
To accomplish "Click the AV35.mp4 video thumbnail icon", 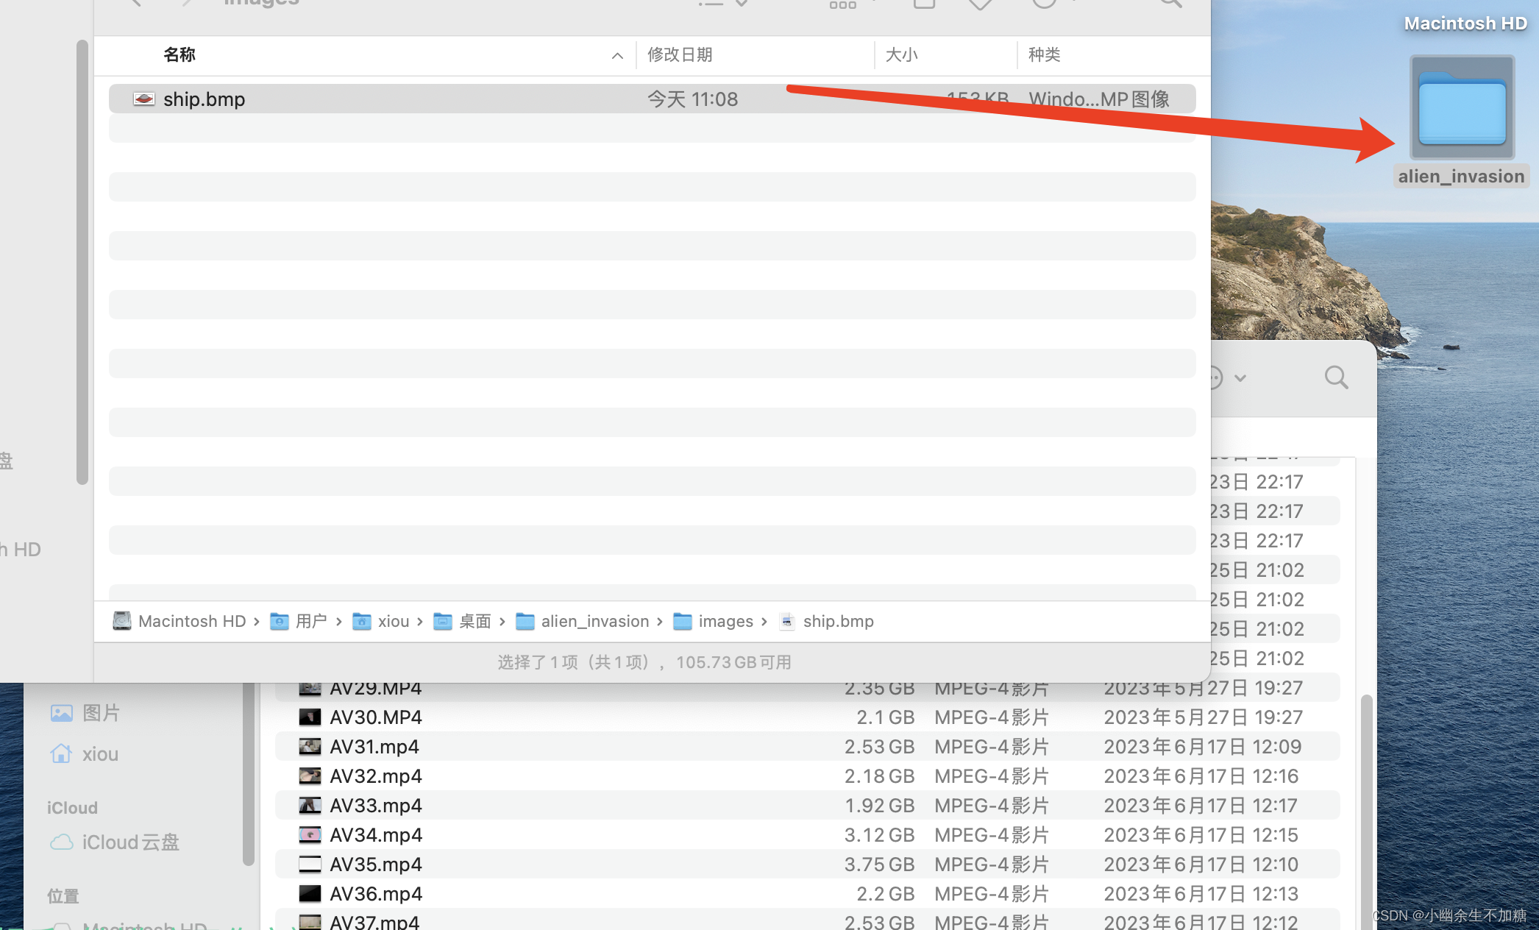I will click(310, 864).
